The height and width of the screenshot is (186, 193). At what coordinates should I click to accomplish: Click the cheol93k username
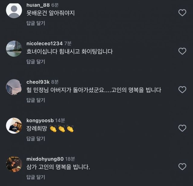tap(38, 82)
